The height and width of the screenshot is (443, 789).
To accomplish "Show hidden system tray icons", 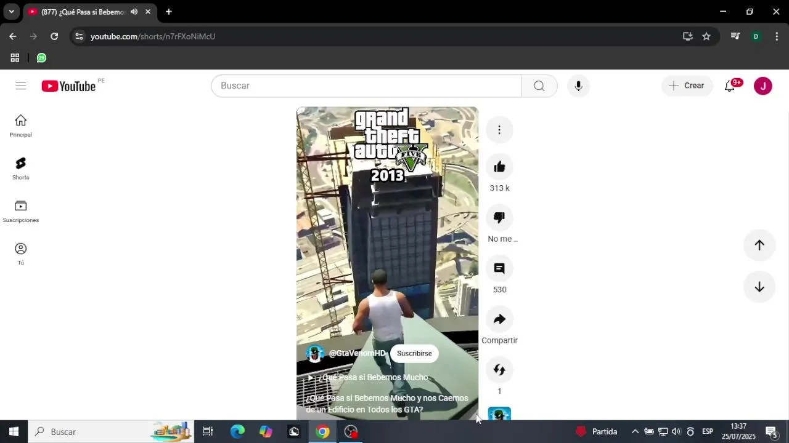I will pyautogui.click(x=635, y=432).
